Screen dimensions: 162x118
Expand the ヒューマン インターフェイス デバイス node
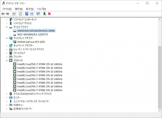(x=7, y=49)
